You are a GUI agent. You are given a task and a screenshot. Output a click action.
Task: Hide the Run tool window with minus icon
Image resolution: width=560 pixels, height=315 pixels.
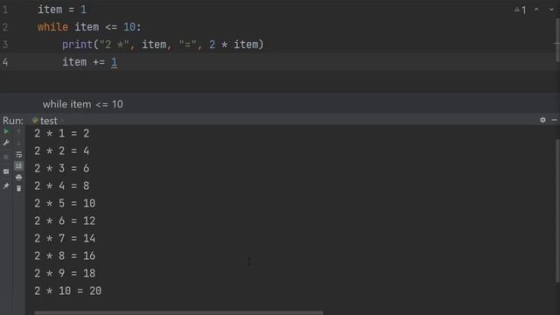[x=554, y=120]
